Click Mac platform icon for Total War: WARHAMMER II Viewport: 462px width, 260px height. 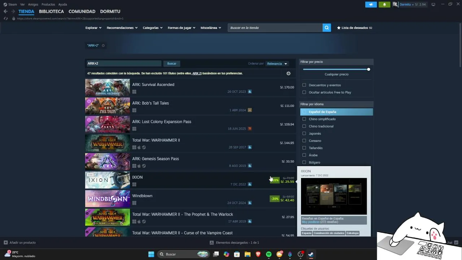pos(139,147)
